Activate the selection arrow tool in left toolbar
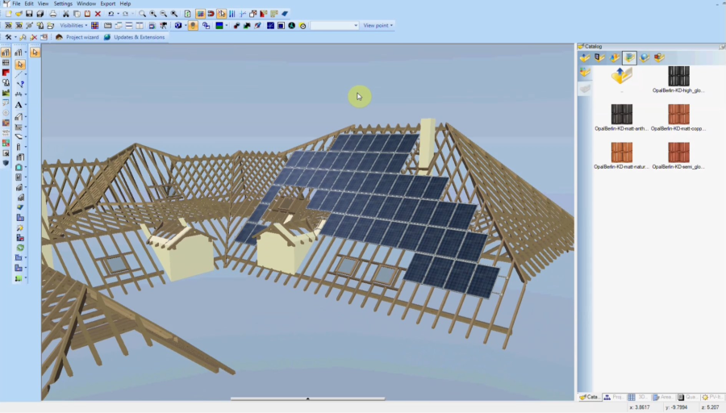Screen dimensions: 726x413 pyautogui.click(x=19, y=64)
